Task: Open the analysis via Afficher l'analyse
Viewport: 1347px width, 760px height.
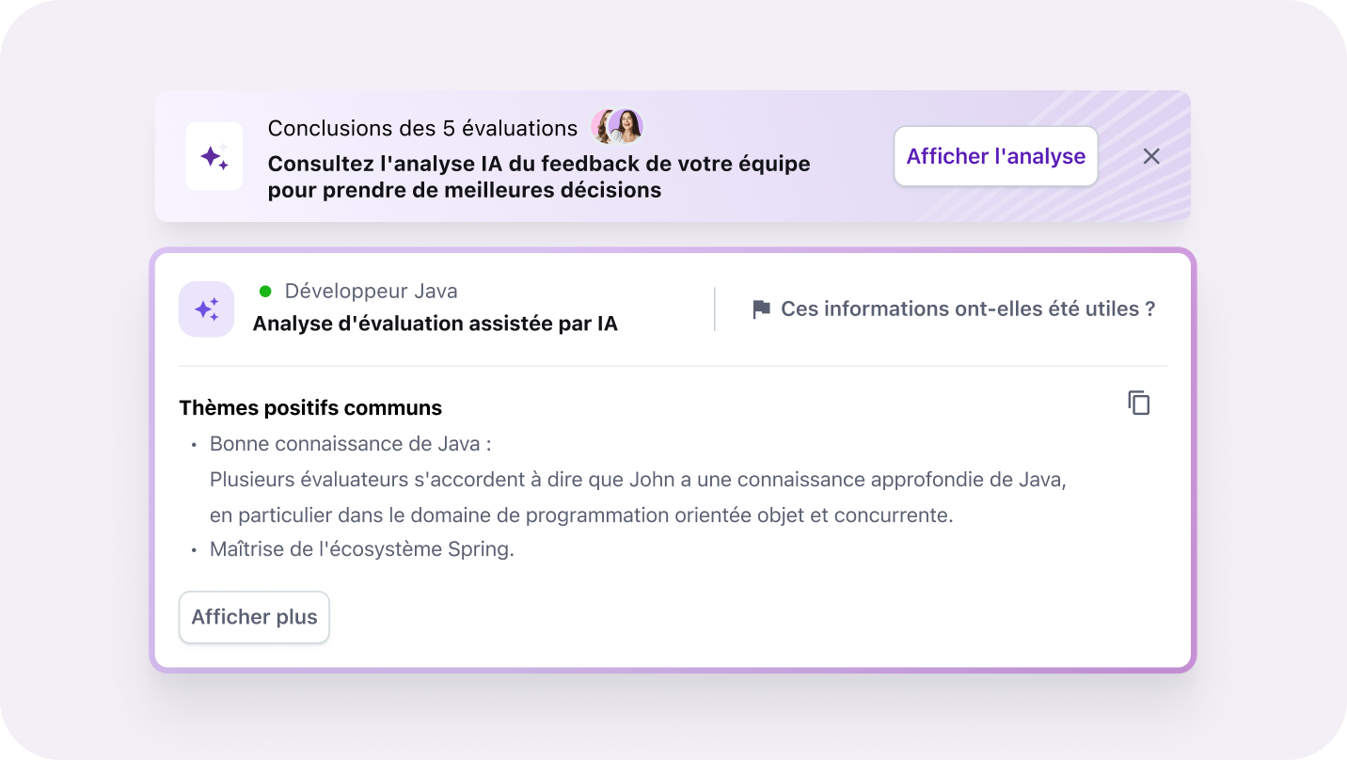Action: 995,156
